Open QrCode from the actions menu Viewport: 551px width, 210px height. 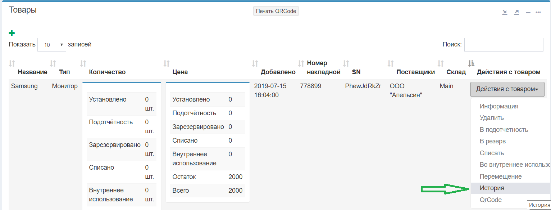(x=491, y=200)
